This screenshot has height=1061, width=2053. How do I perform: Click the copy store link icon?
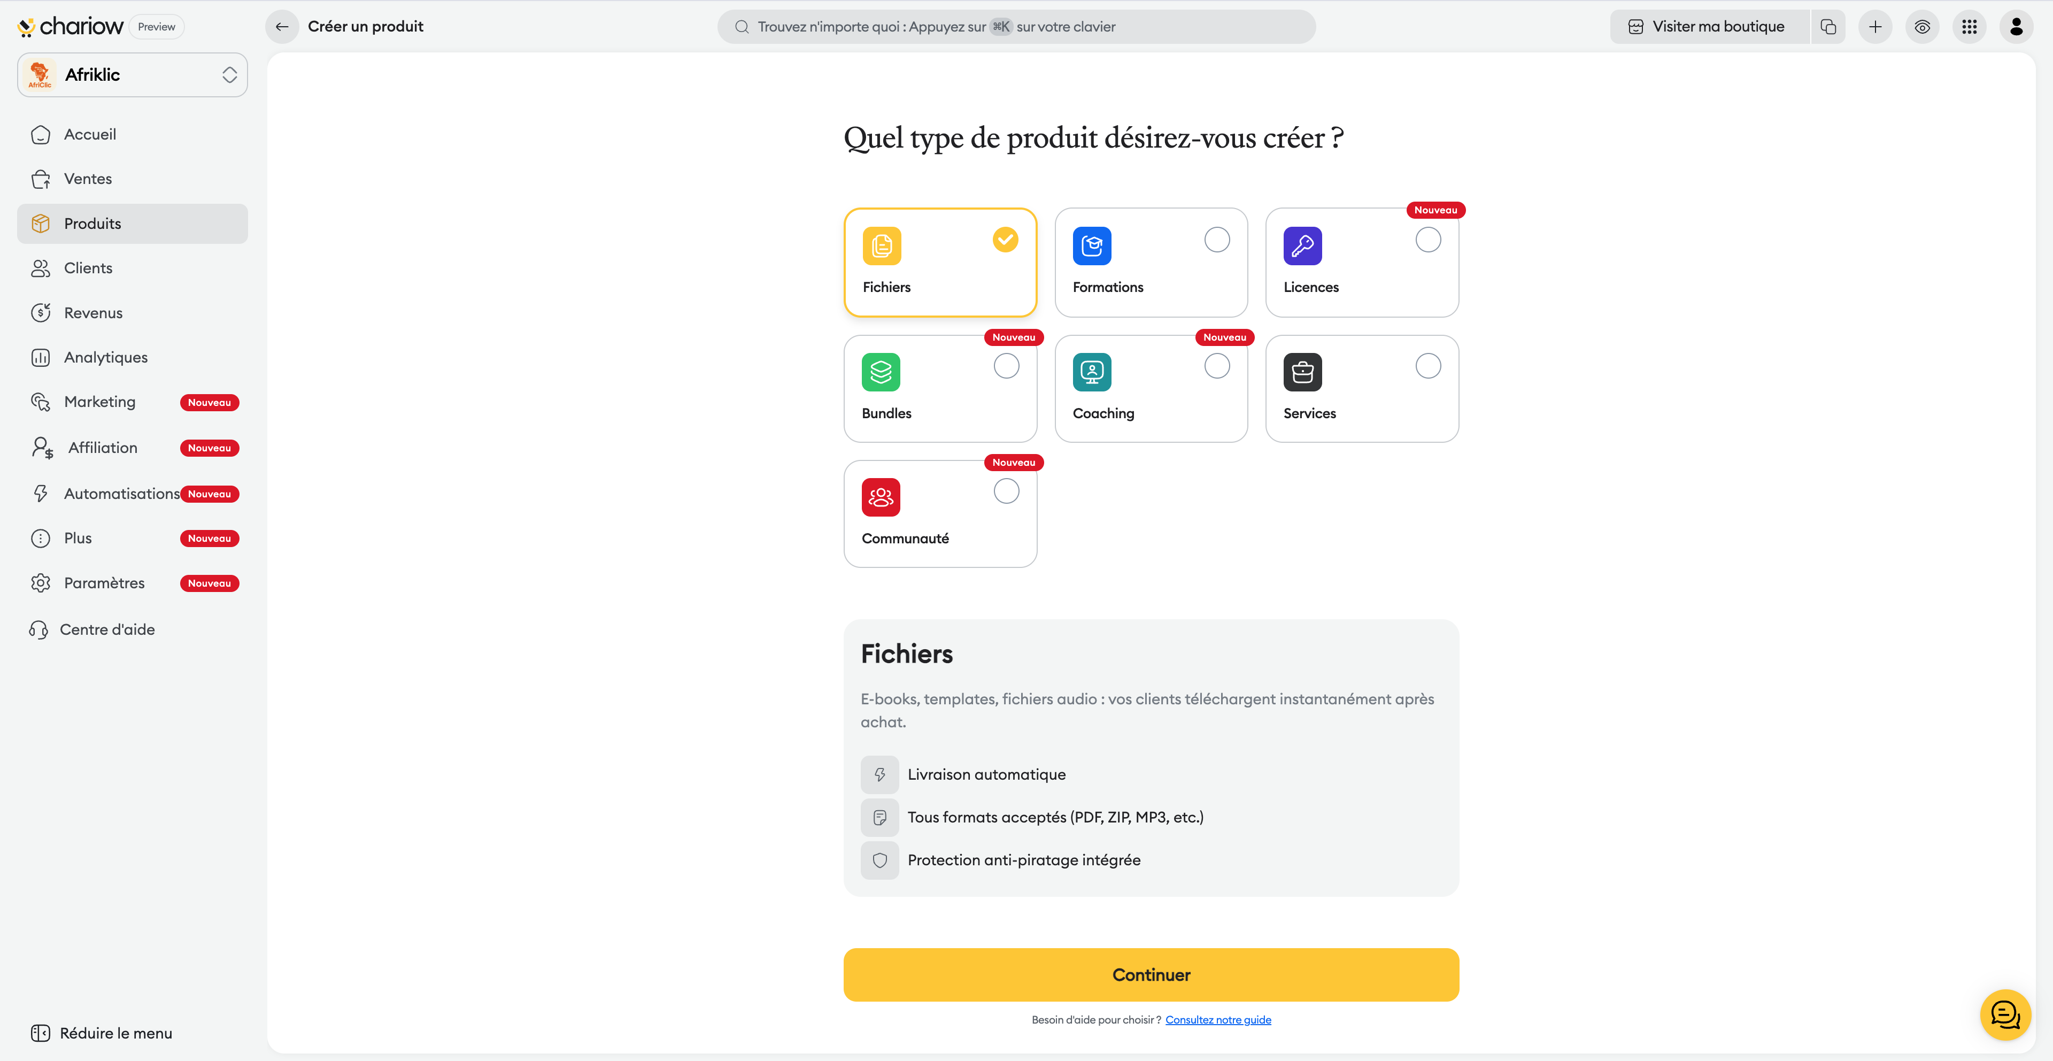coord(1828,26)
